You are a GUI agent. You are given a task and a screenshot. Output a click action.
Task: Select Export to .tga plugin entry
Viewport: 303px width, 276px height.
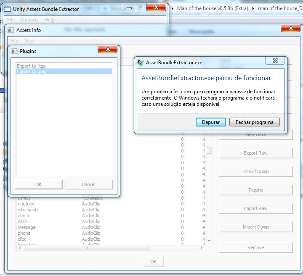(x=64, y=66)
